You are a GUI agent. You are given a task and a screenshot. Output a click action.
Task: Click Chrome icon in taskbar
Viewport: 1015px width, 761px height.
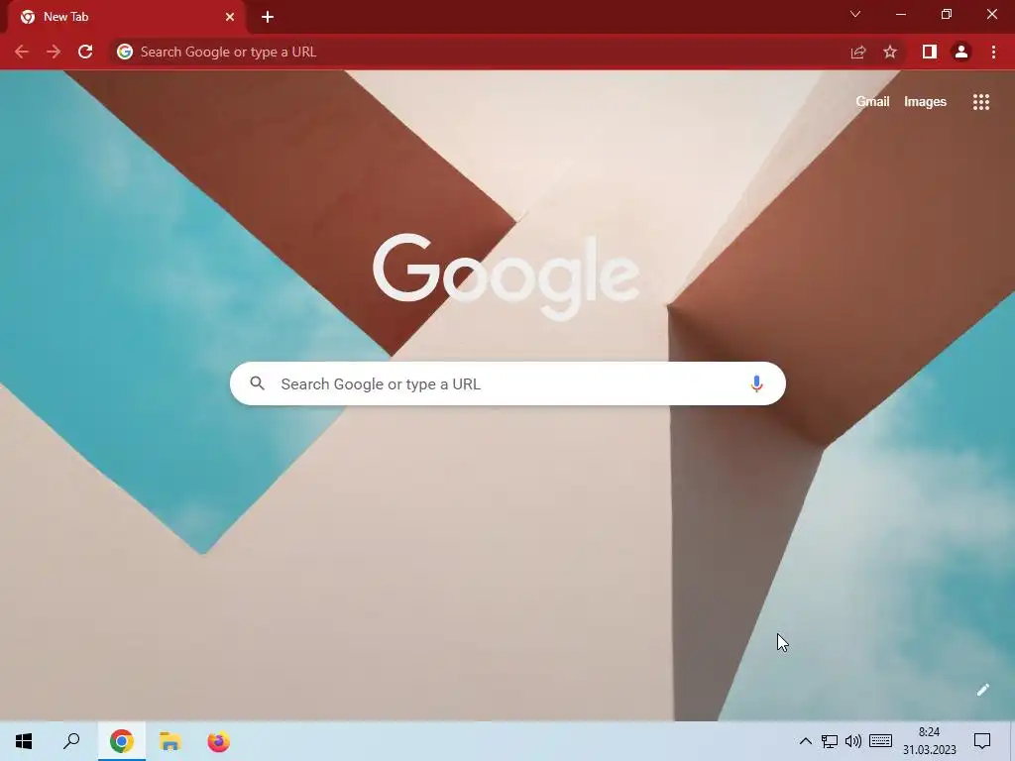122,741
